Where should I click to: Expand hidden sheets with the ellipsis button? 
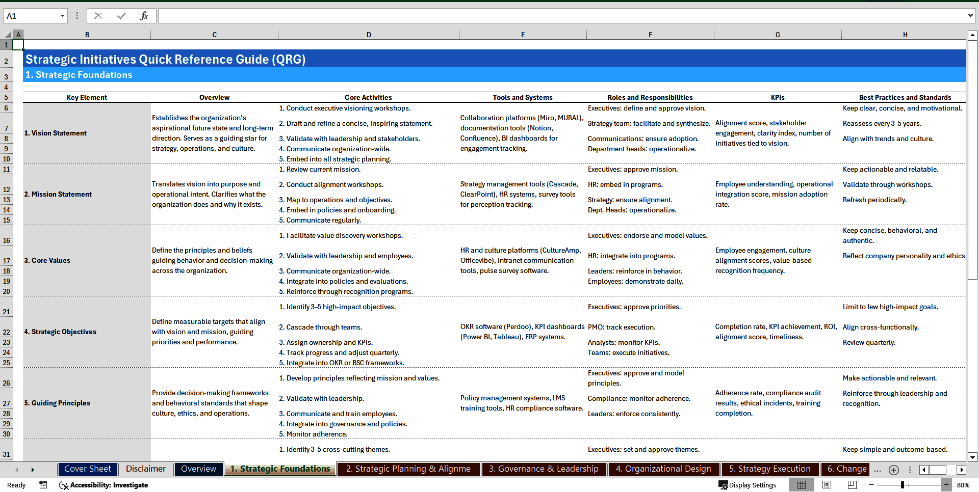[878, 470]
